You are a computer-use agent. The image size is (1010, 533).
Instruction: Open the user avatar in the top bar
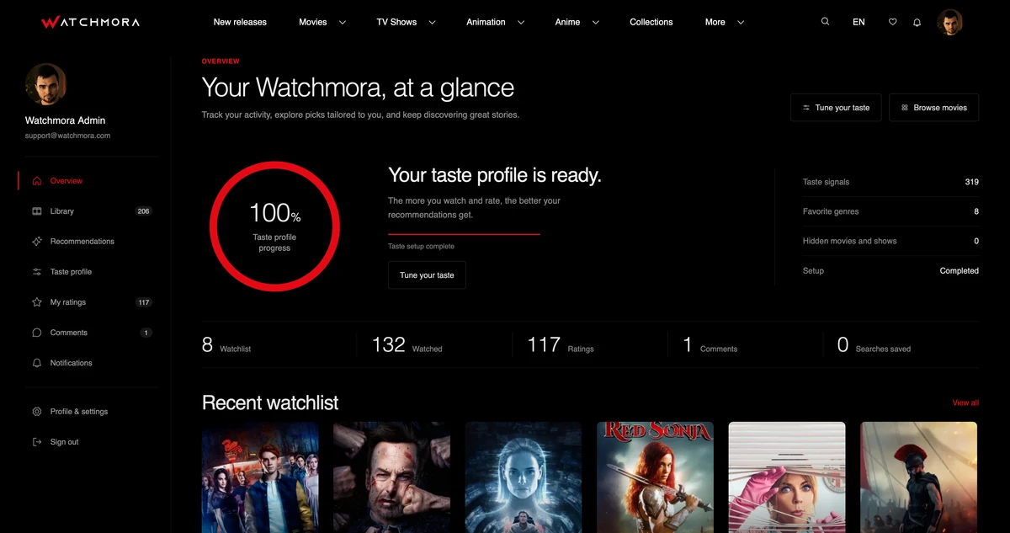tap(950, 22)
